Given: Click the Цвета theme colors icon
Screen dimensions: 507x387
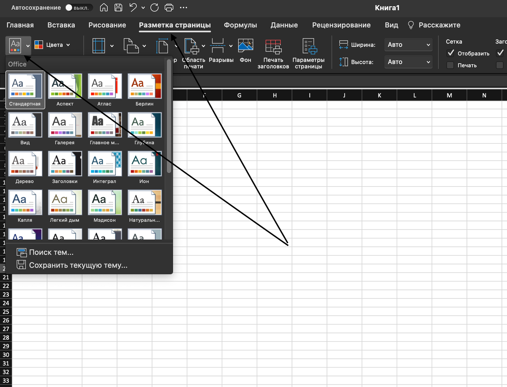Looking at the screenshot, I should pos(38,45).
